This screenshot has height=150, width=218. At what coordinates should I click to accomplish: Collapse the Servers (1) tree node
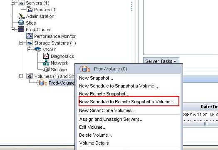[x=12, y=2]
